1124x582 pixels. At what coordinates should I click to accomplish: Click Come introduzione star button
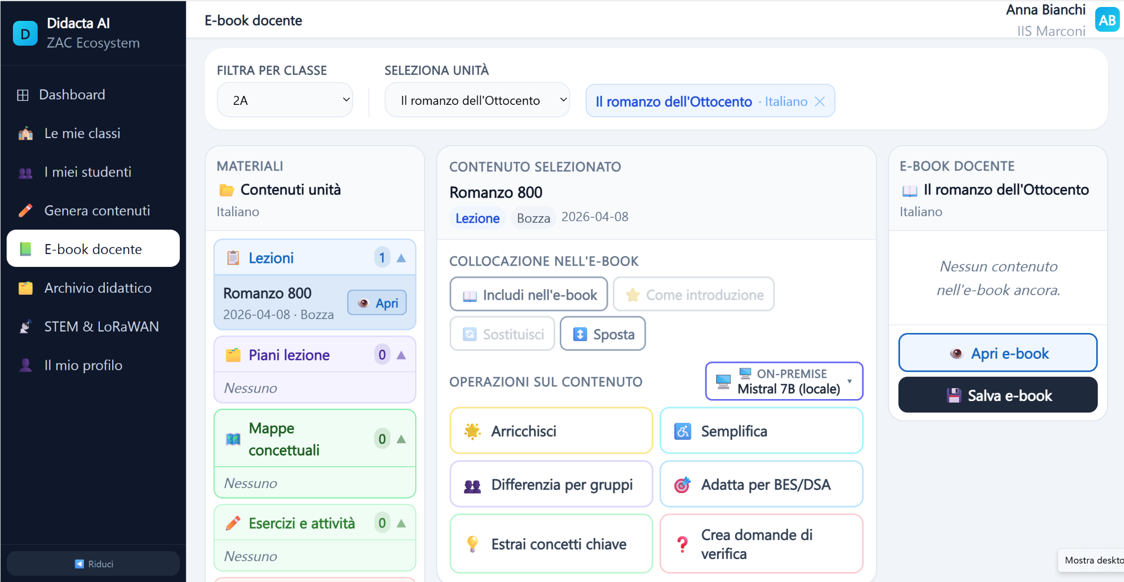point(693,295)
